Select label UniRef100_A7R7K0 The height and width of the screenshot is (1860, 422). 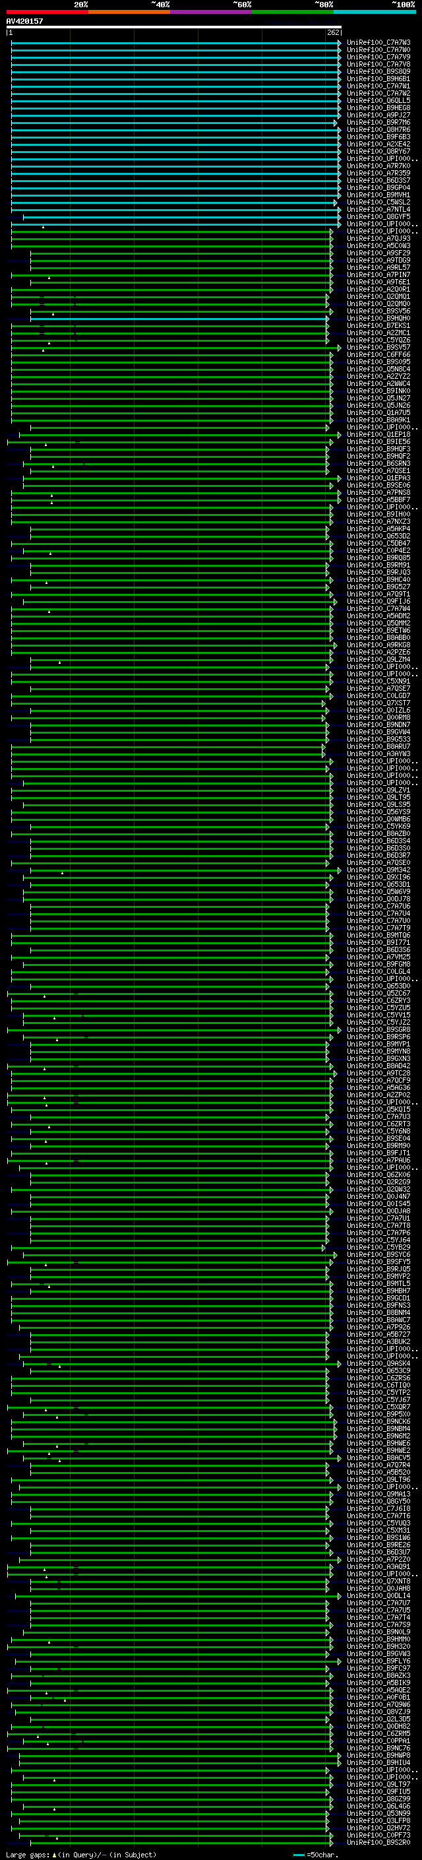(378, 166)
